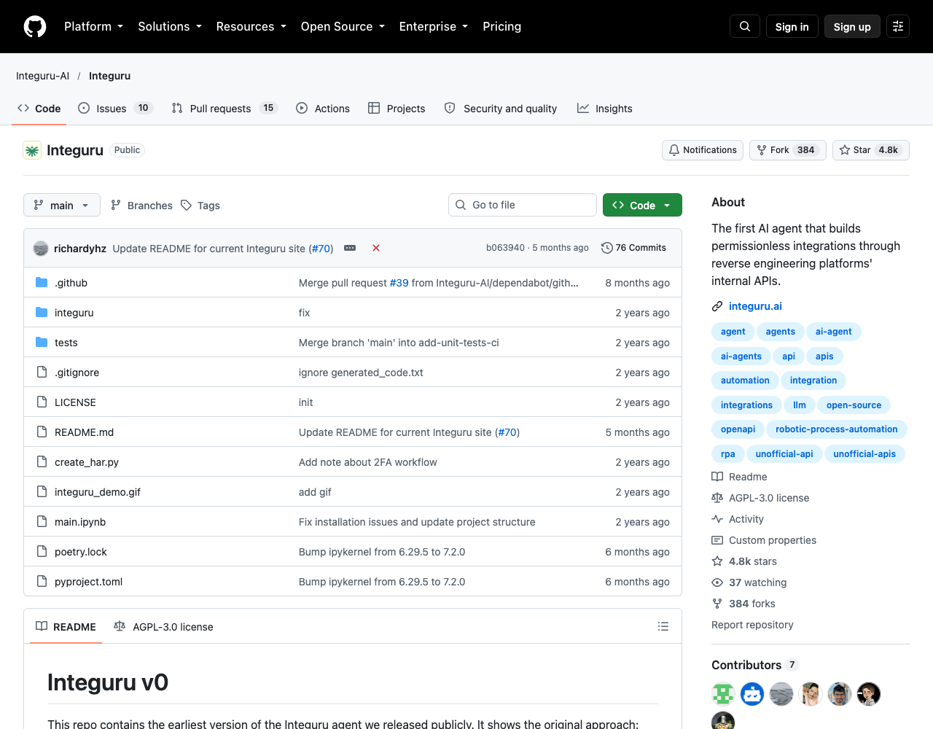
Task: Switch to the Pull requests tab
Action: pos(225,108)
